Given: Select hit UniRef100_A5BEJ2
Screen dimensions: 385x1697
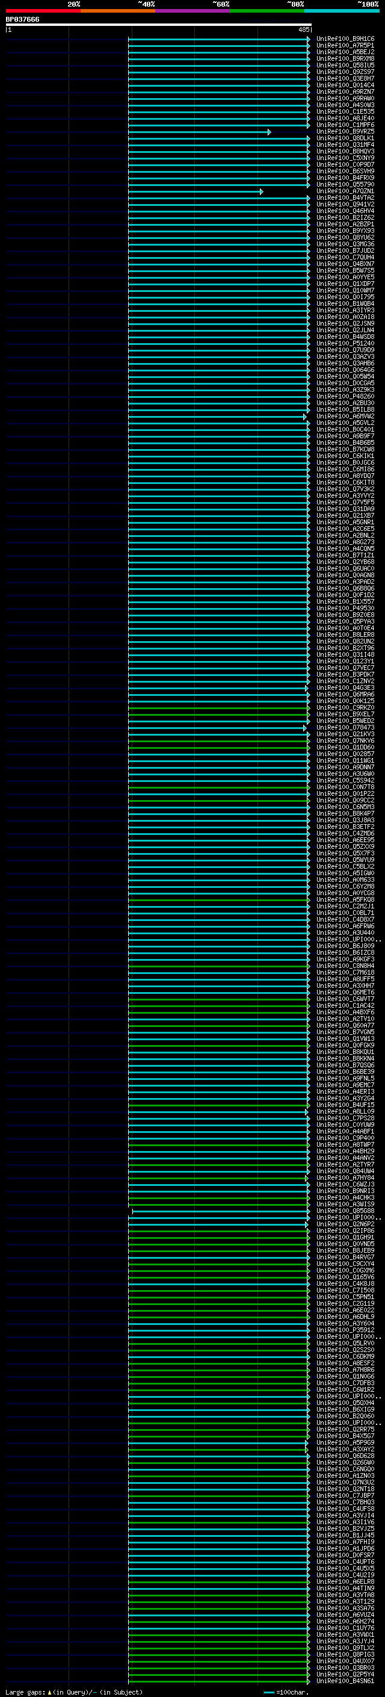Looking at the screenshot, I should [x=345, y=52].
